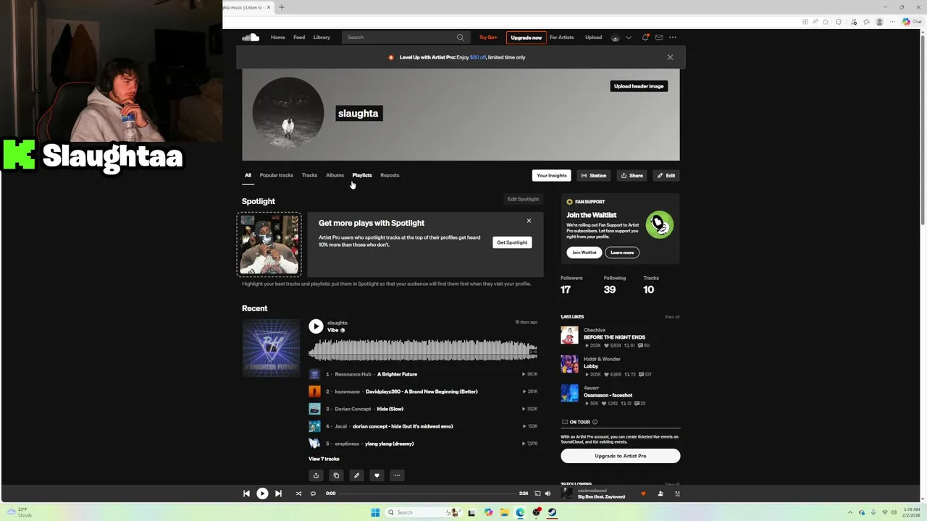The image size is (927, 521).
Task: Select track A Brighter Future by Resonance Hub
Action: (x=397, y=374)
